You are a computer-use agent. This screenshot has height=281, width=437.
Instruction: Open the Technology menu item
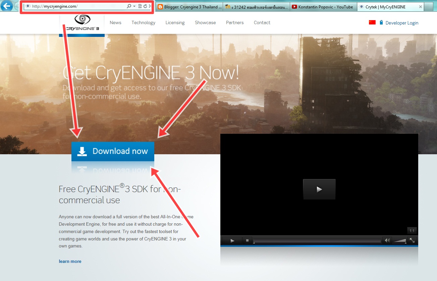[143, 22]
